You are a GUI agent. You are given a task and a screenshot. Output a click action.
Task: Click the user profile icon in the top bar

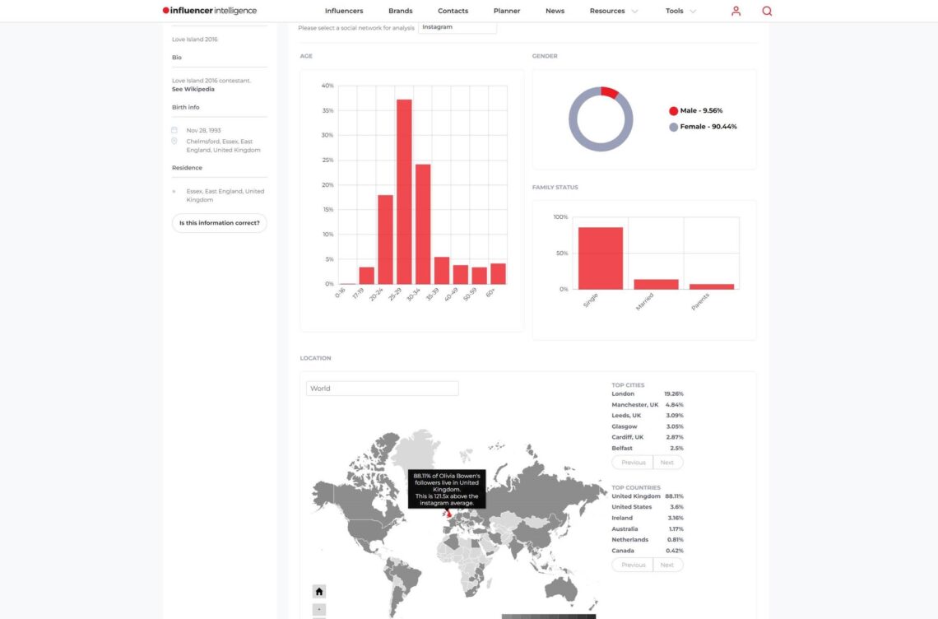(736, 11)
